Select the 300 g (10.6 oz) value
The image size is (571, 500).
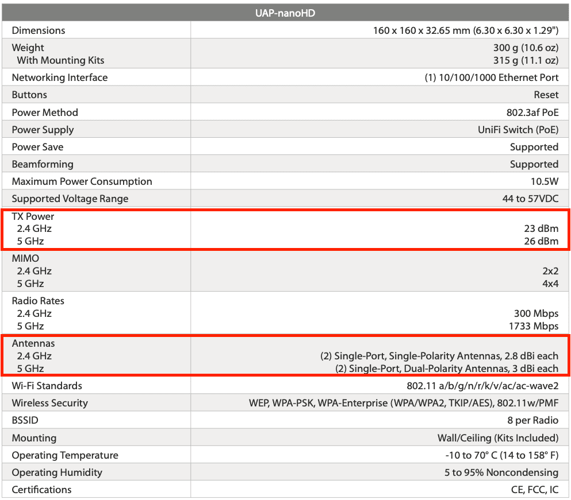click(526, 48)
